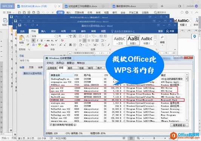
Task: Open Text Effects (outlined A) in Word
Action: tap(34, 45)
